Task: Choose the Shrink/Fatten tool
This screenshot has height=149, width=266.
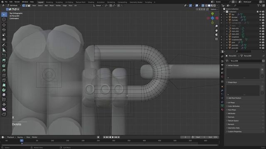Action: (x=4, y=105)
